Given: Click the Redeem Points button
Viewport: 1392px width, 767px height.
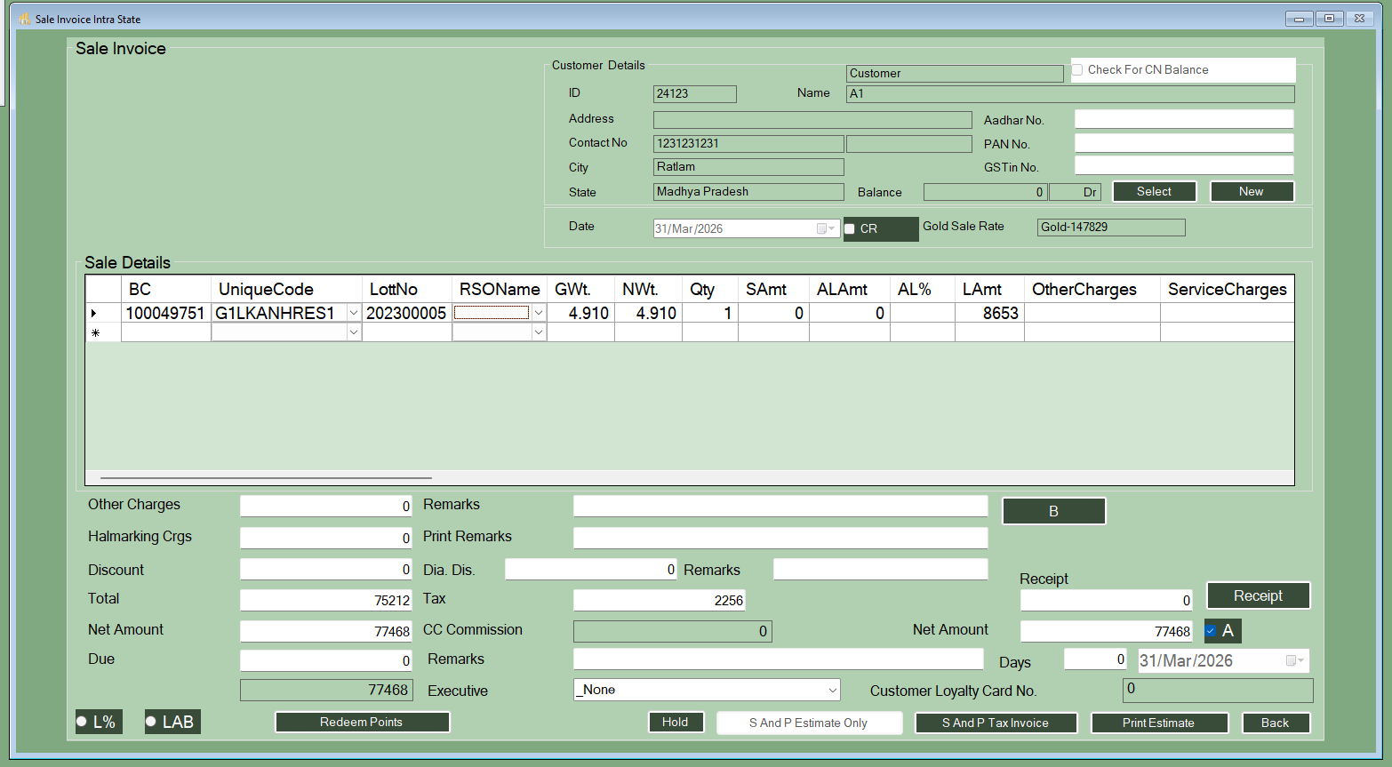Looking at the screenshot, I should click(x=362, y=722).
